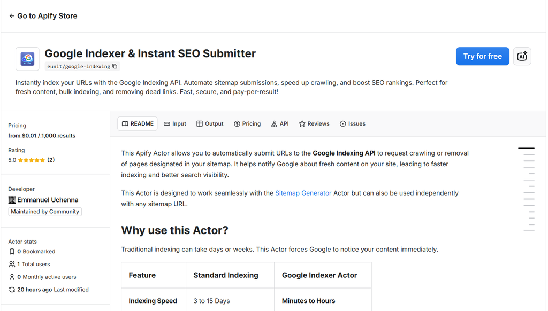Click the 'Feature' column header
548x311 pixels.
coord(154,275)
